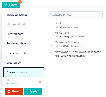The height and width of the screenshot is (97, 106).
Task: Tick the Mr Admin1 checkbox
Action: click(51, 35)
